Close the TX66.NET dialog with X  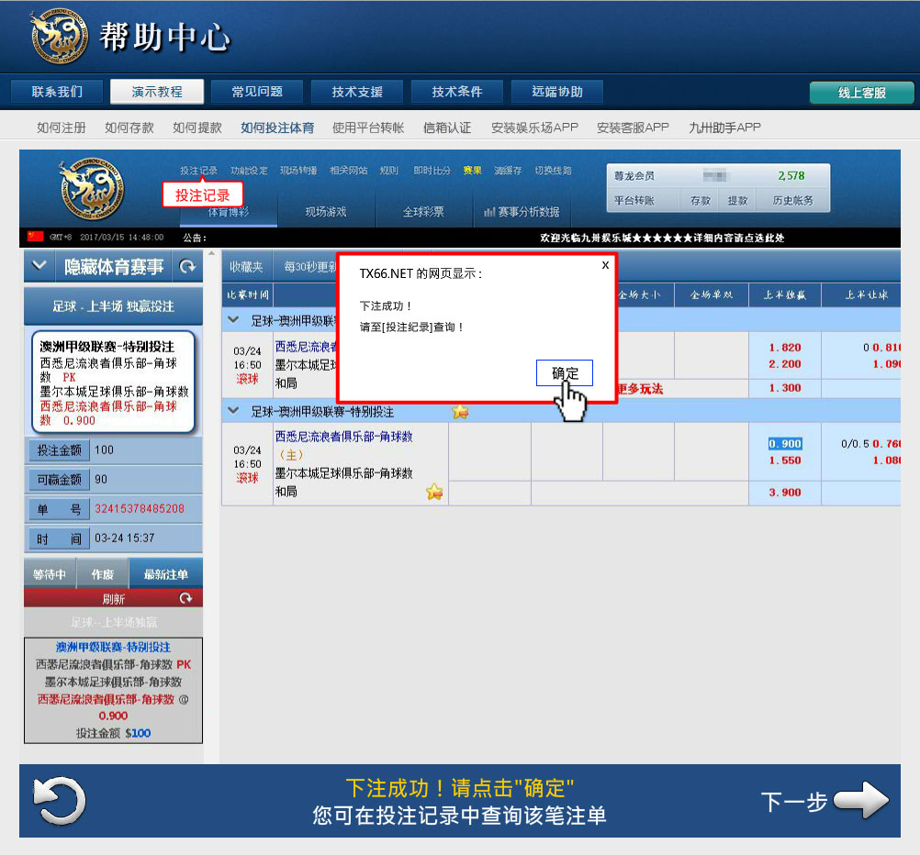[x=605, y=264]
